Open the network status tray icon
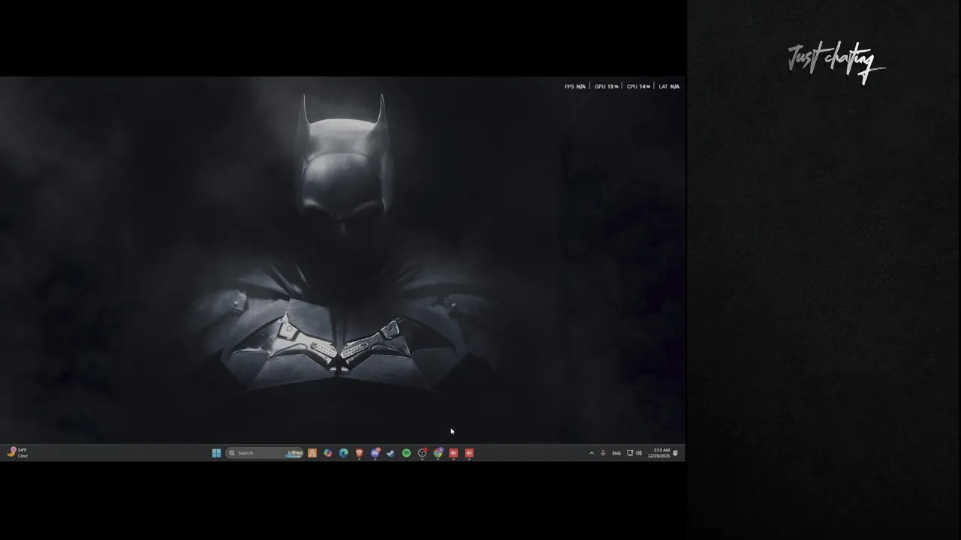This screenshot has height=540, width=961. point(630,453)
